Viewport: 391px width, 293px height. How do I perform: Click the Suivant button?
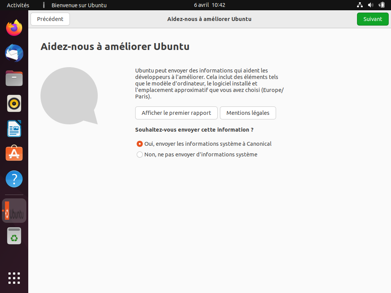click(x=373, y=19)
